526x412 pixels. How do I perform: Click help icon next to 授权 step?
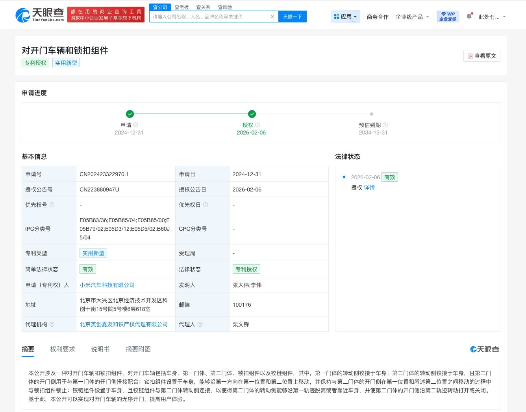click(258, 125)
